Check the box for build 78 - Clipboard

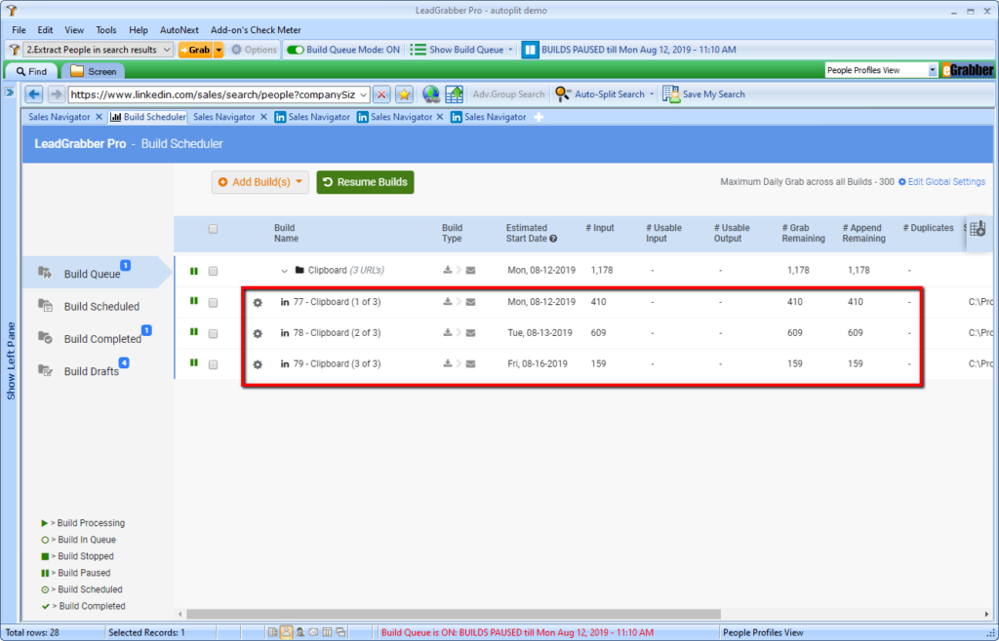214,333
